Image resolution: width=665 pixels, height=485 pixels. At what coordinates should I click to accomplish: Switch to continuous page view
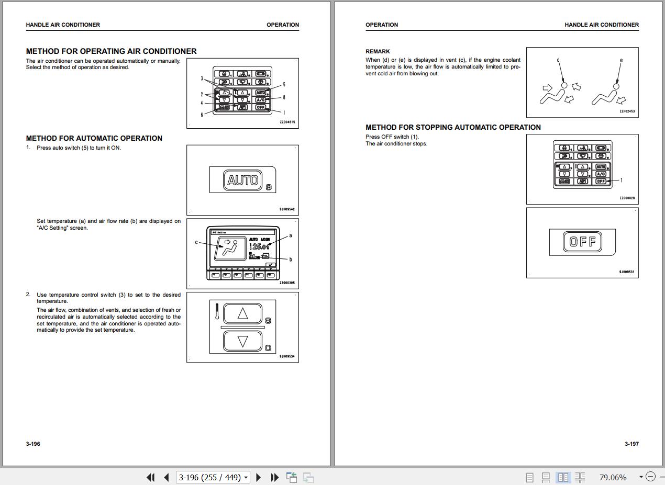[x=546, y=477]
